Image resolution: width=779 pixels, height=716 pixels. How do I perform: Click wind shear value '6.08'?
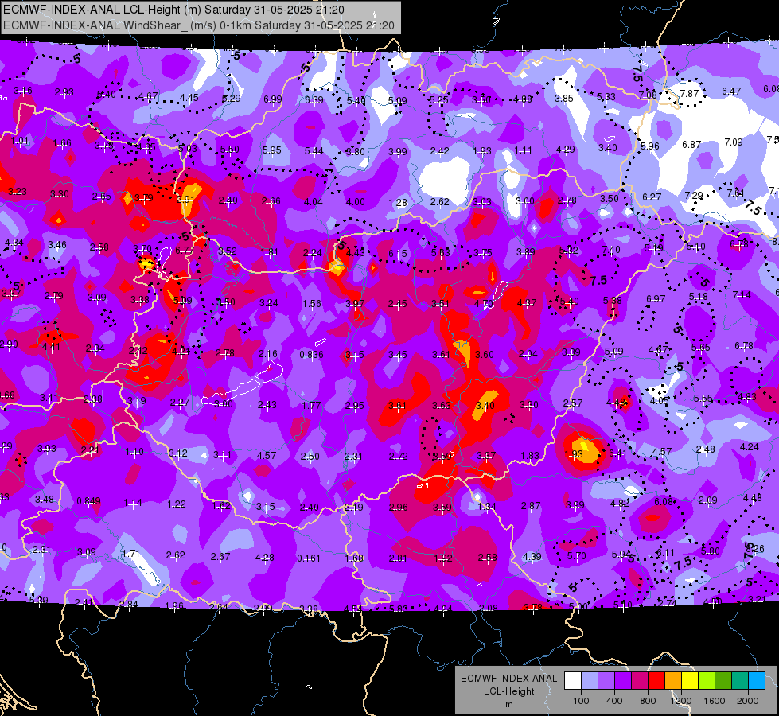pyautogui.click(x=664, y=502)
